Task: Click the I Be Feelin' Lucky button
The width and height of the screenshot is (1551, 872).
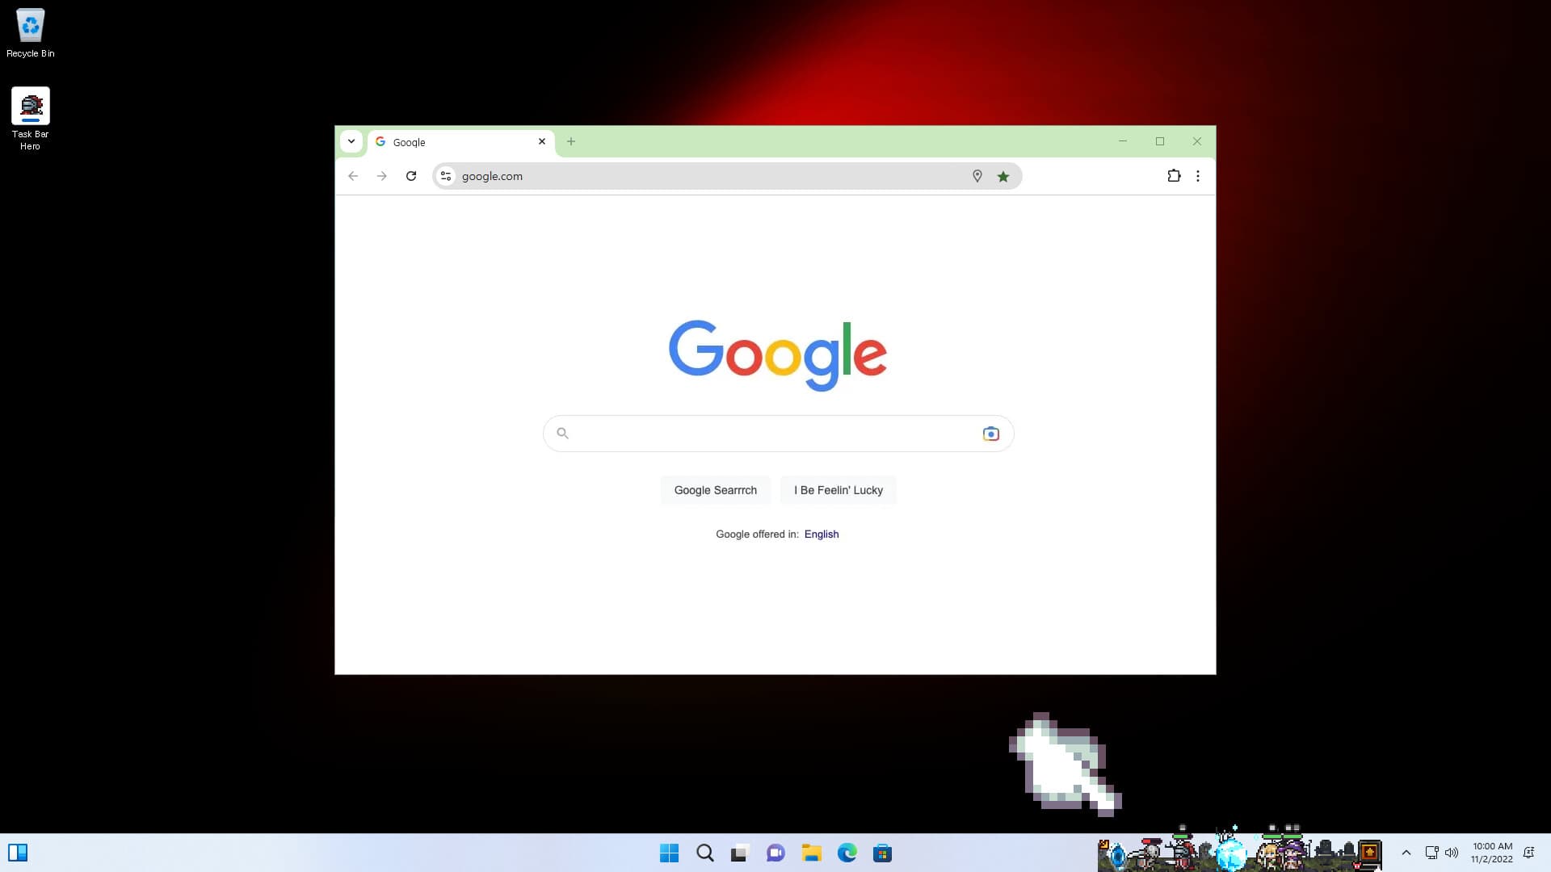Action: click(x=839, y=490)
